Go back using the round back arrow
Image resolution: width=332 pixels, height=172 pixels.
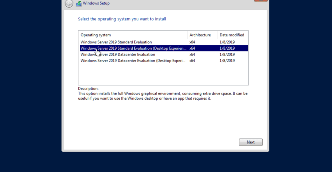69,4
